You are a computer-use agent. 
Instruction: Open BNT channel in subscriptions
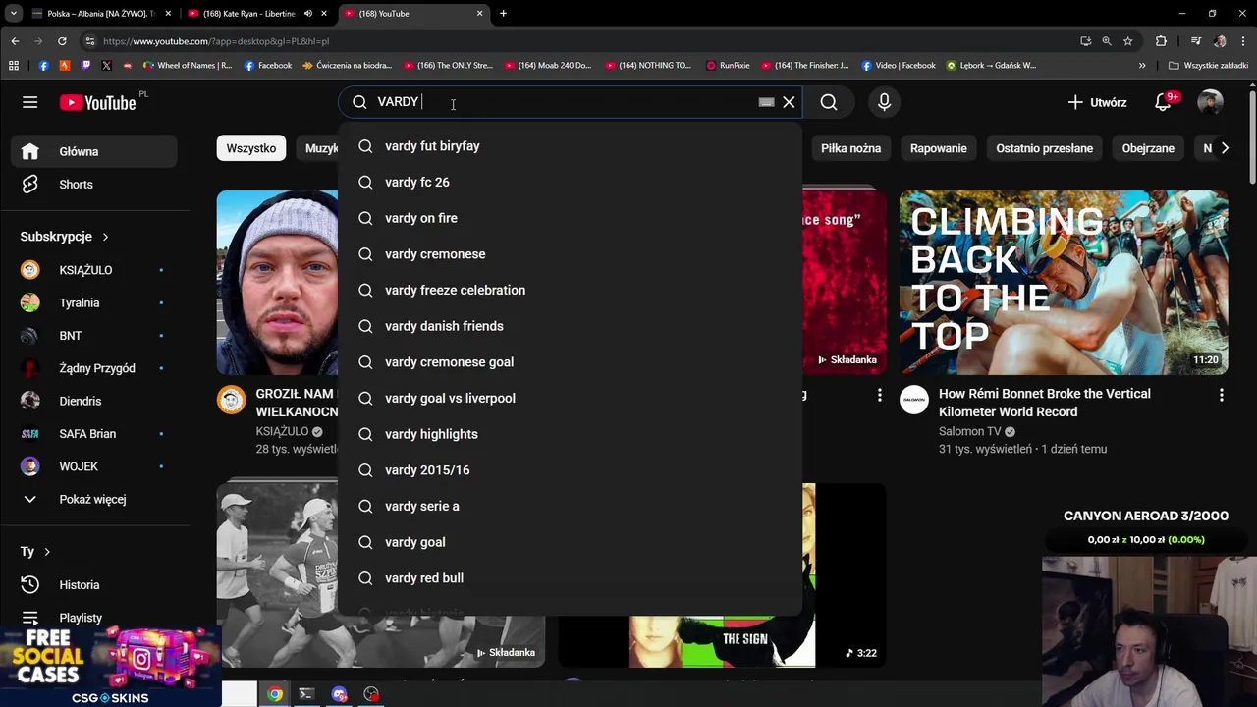(94, 336)
